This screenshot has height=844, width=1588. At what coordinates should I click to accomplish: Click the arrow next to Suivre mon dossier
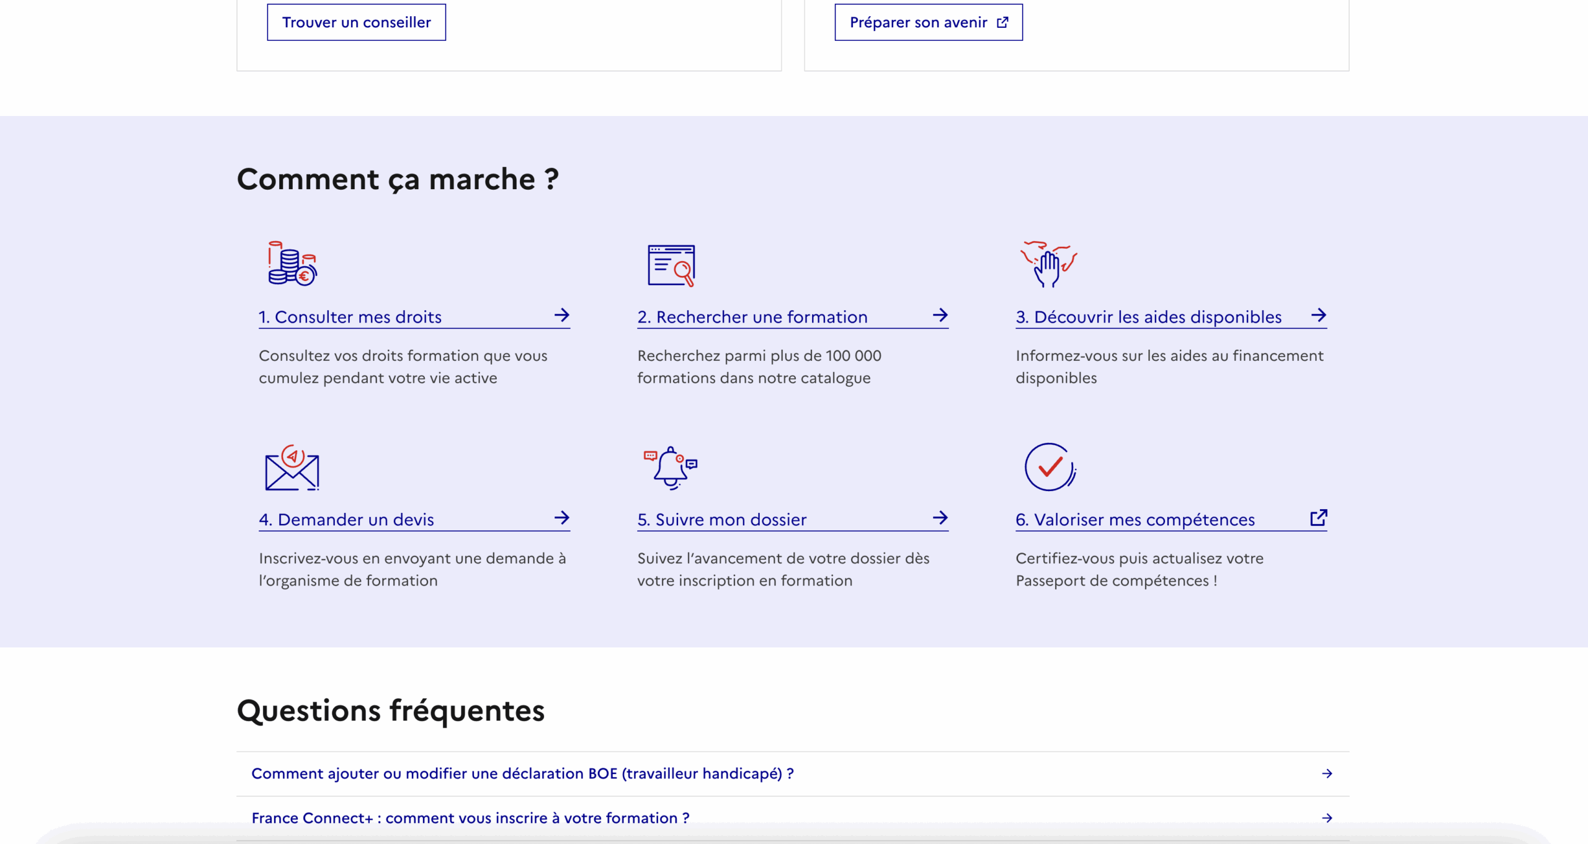click(x=940, y=518)
